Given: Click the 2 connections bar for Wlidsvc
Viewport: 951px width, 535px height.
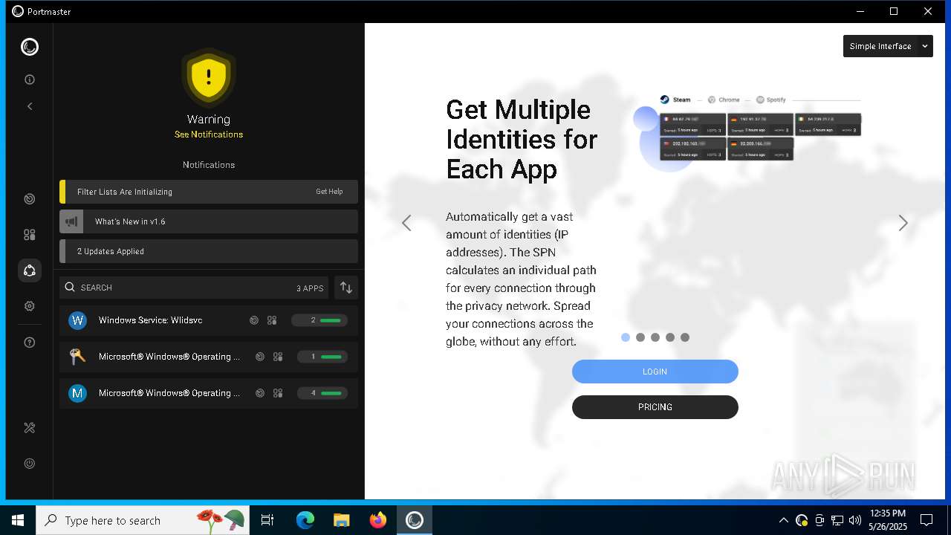Looking at the screenshot, I should click(319, 320).
